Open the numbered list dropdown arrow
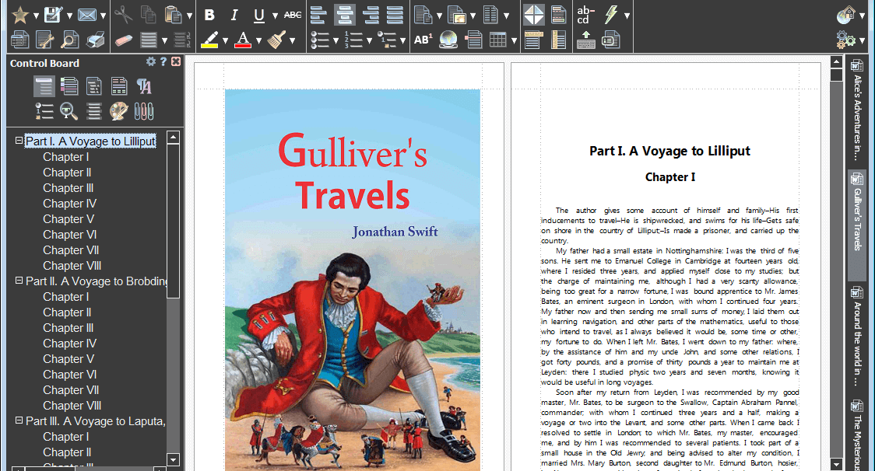The width and height of the screenshot is (875, 471). click(369, 40)
